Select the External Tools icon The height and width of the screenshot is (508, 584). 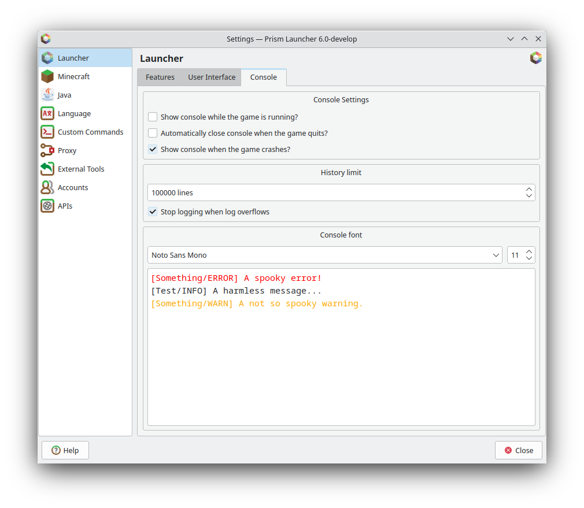(47, 169)
